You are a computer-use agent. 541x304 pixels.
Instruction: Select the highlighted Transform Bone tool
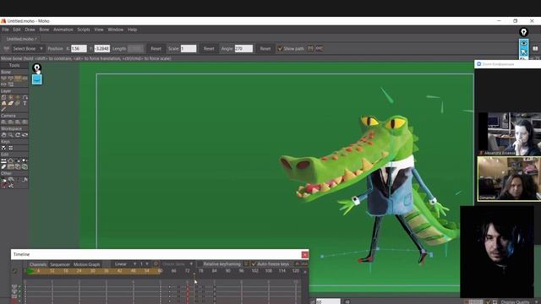click(x=18, y=79)
